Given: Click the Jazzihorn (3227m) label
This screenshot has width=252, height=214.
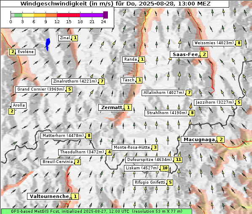Looking at the screenshot, I should (214, 102).
